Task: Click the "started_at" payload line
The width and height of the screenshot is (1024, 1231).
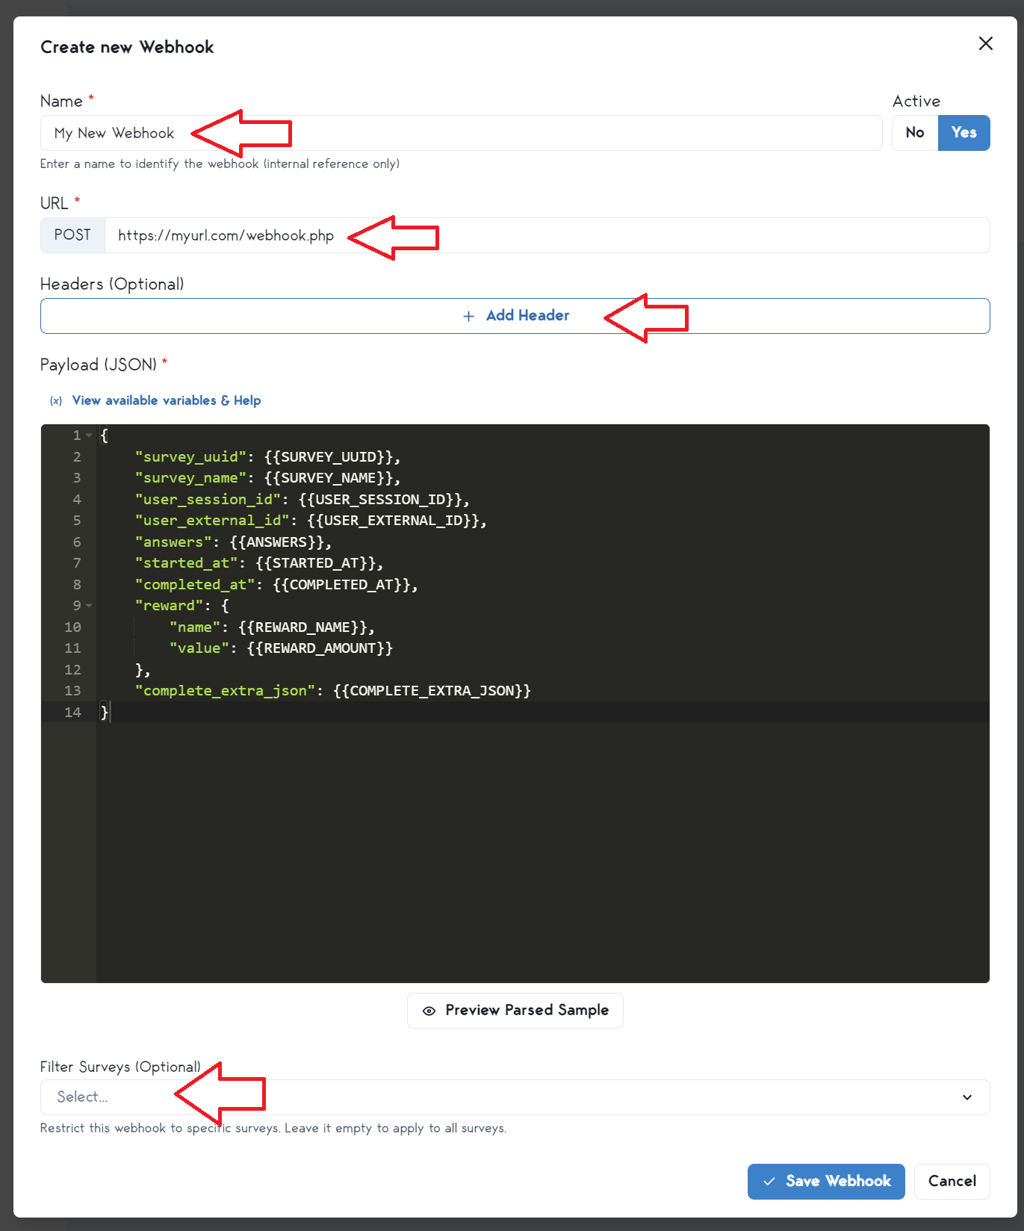Action: (x=258, y=563)
